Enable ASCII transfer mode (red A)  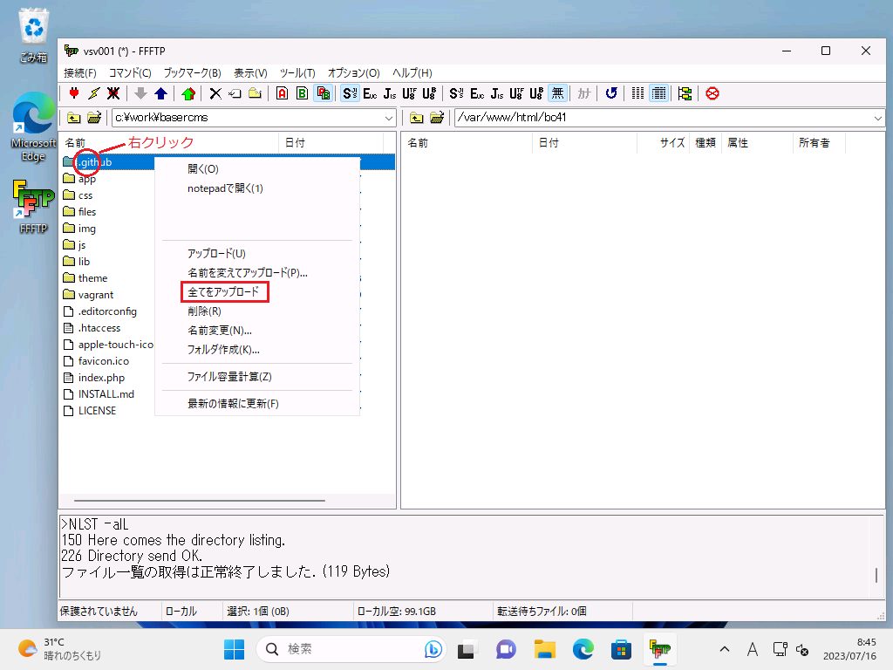click(282, 93)
